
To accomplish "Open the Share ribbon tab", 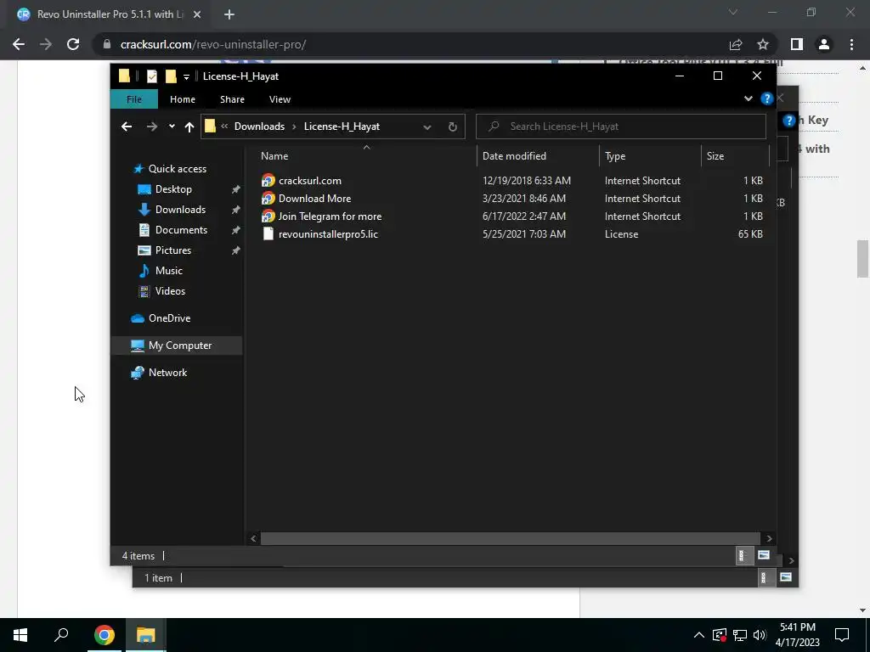I will coord(232,99).
